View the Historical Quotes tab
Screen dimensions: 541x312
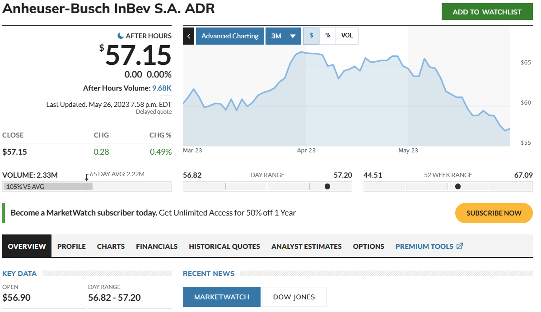click(224, 246)
